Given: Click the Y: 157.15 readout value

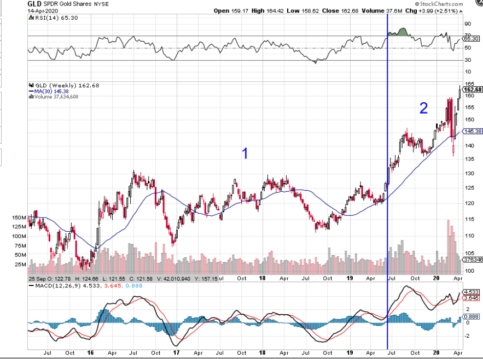Looking at the screenshot, I should coord(206,279).
